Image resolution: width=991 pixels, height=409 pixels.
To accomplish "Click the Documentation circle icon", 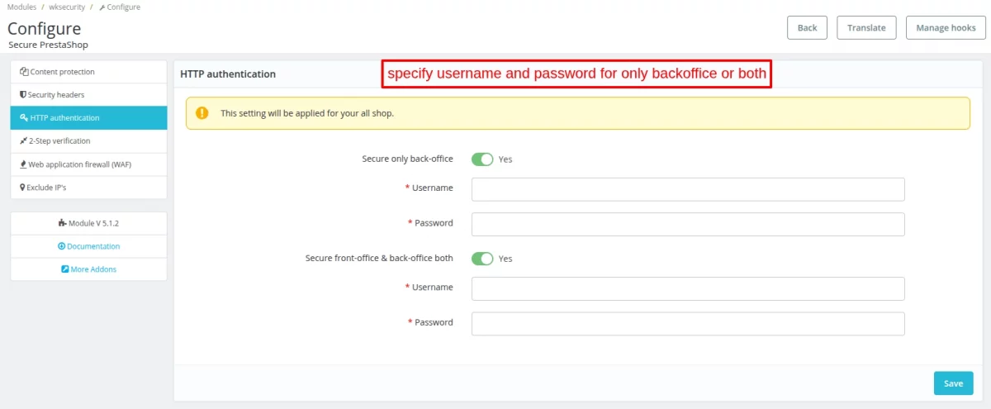I will click(61, 246).
